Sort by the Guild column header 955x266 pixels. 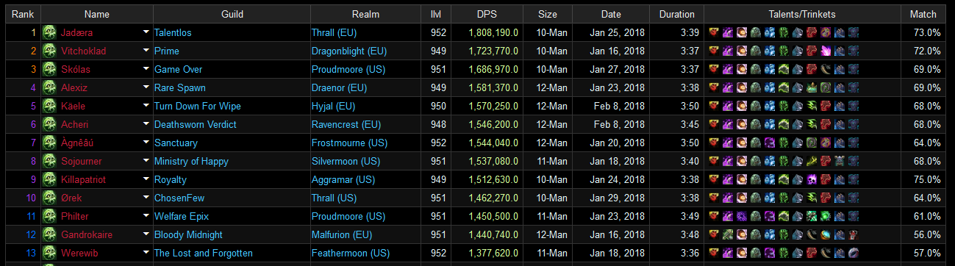point(232,14)
